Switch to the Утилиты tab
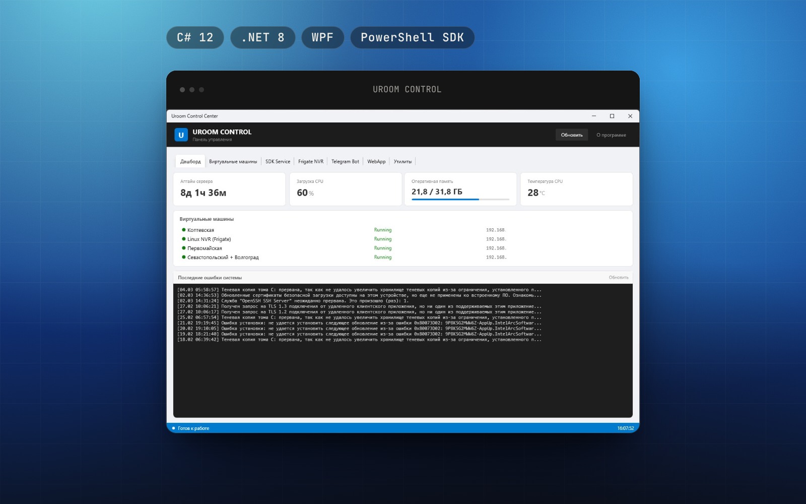The height and width of the screenshot is (504, 806). pos(402,161)
